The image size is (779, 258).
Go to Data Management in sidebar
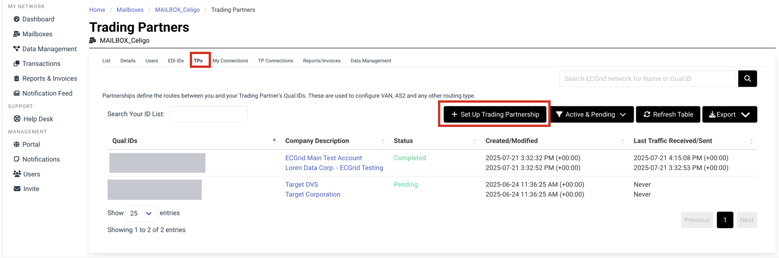45,49
